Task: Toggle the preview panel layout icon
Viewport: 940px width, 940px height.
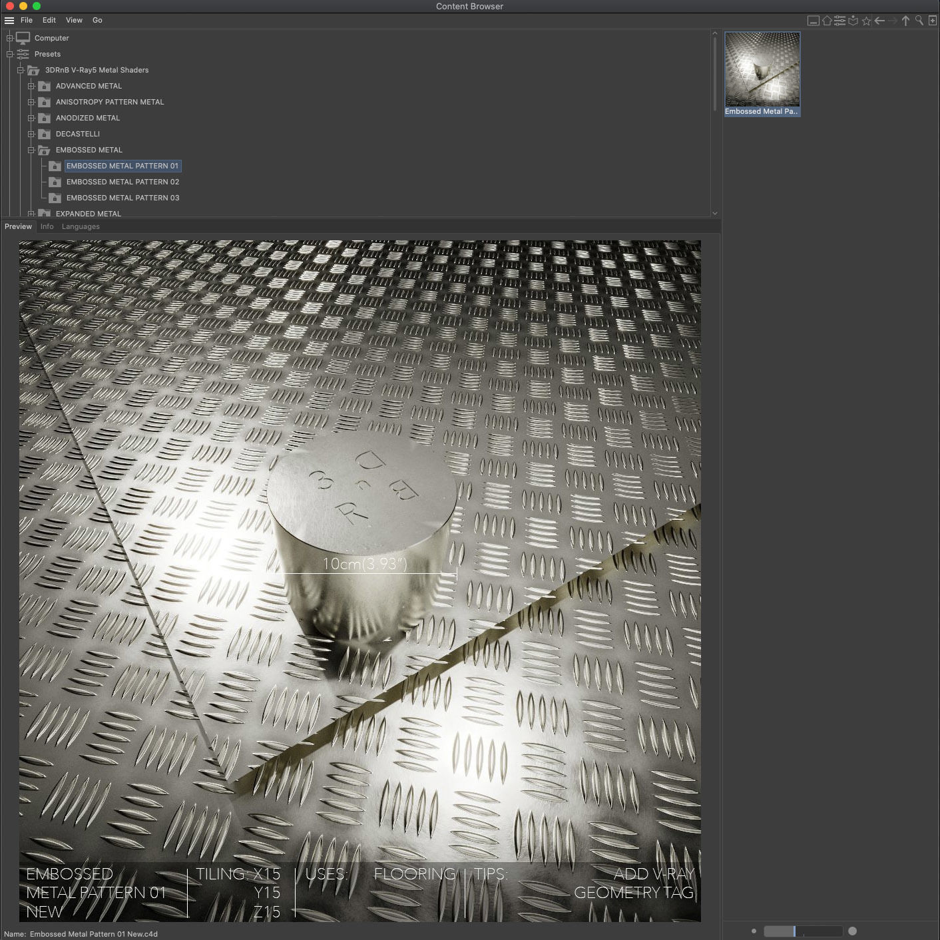Action: pos(813,21)
